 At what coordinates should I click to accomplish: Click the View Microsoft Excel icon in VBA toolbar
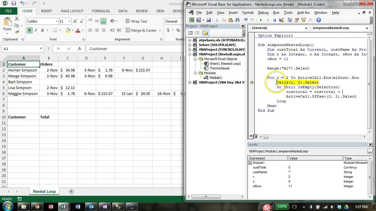coord(192,20)
